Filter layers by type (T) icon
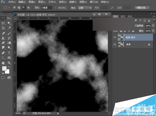 click(140, 20)
